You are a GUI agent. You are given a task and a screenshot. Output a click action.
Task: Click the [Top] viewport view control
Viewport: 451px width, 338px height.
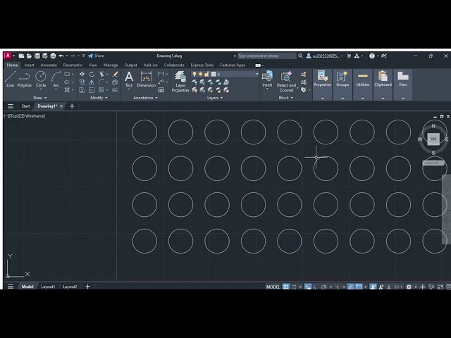pyautogui.click(x=14, y=116)
